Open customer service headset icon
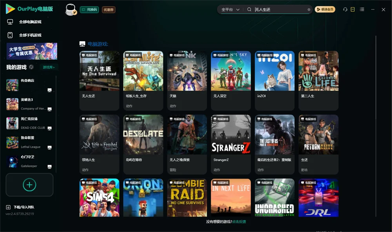This screenshot has height=232, width=392. point(345,9)
